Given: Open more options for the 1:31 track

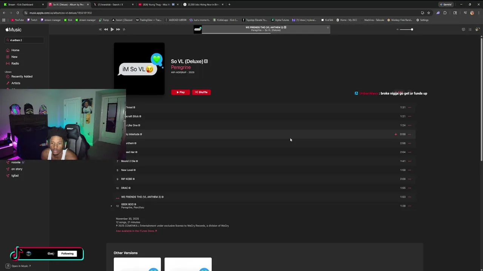Looking at the screenshot, I should 410,107.
